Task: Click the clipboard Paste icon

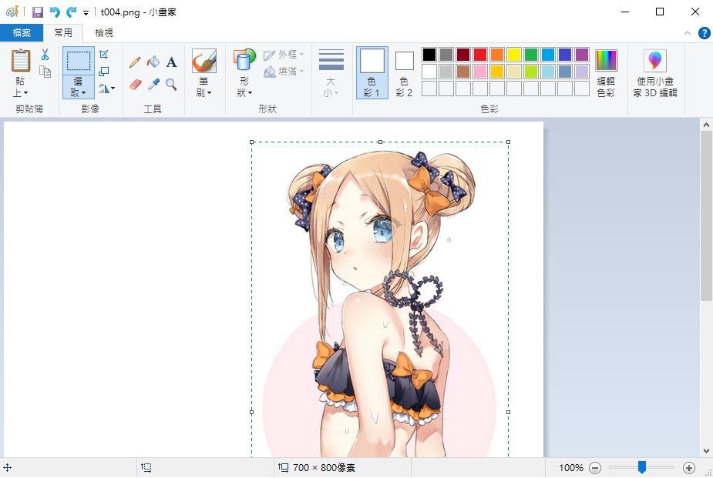Action: click(x=21, y=61)
